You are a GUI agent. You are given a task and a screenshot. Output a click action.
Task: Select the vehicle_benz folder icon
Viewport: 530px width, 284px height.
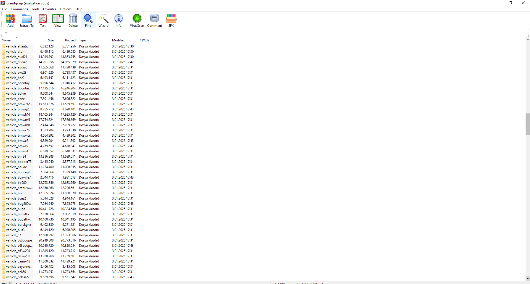[x=3, y=99]
